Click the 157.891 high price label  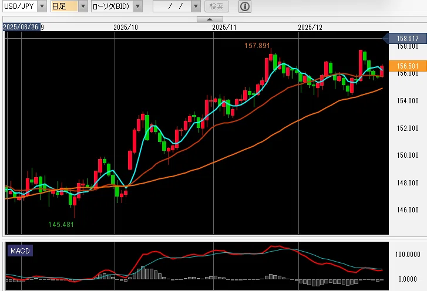point(257,46)
